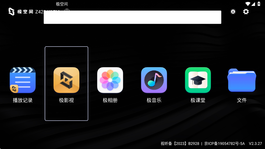Image resolution: width=265 pixels, height=149 pixels.
Task: Click the V2.3.27 version text
Action: point(255,144)
